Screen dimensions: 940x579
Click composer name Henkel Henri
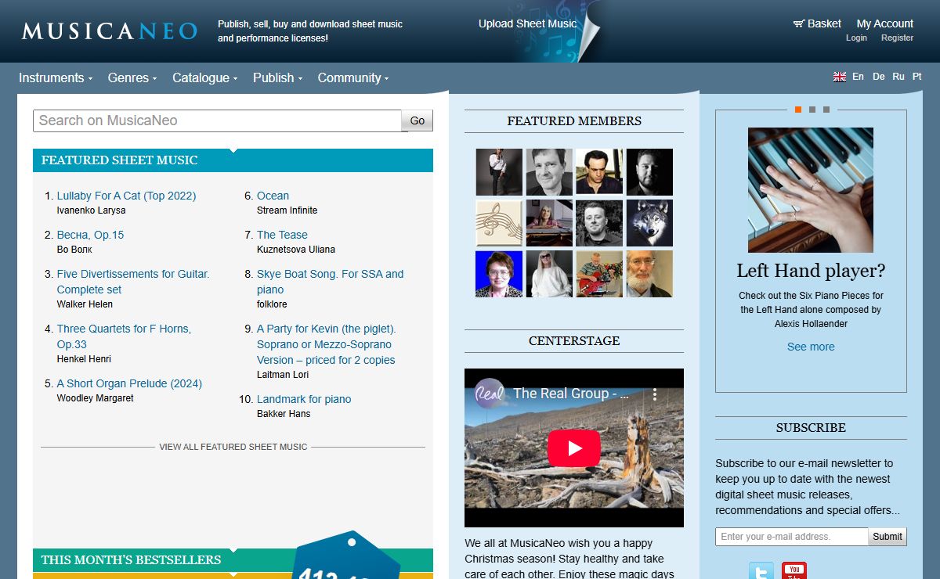tap(84, 359)
